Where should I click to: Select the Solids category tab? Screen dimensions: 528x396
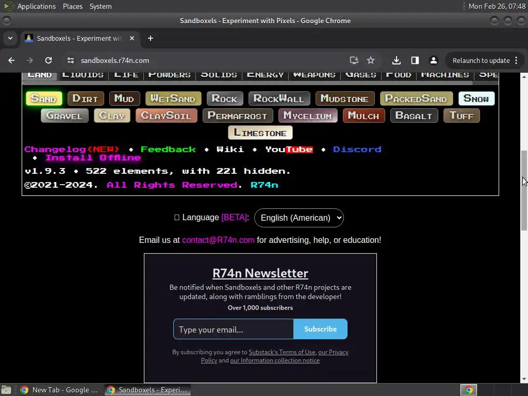click(219, 75)
